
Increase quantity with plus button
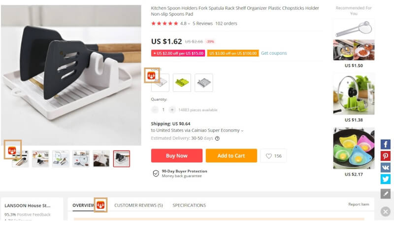[x=172, y=110]
